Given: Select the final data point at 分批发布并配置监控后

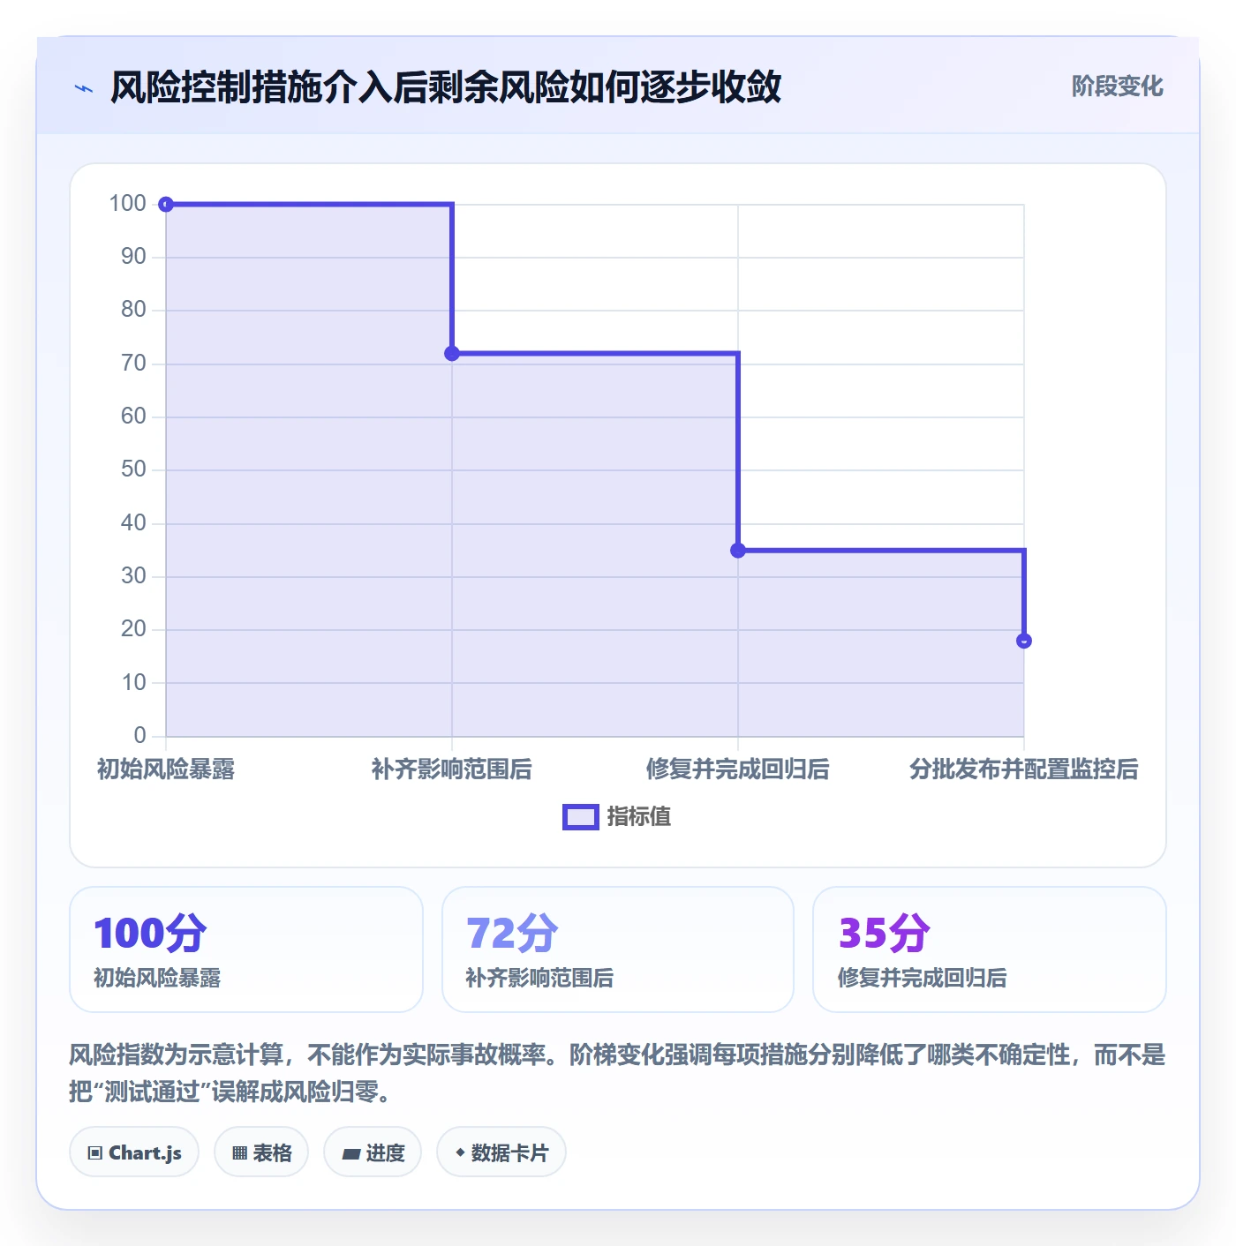Looking at the screenshot, I should click(1024, 641).
